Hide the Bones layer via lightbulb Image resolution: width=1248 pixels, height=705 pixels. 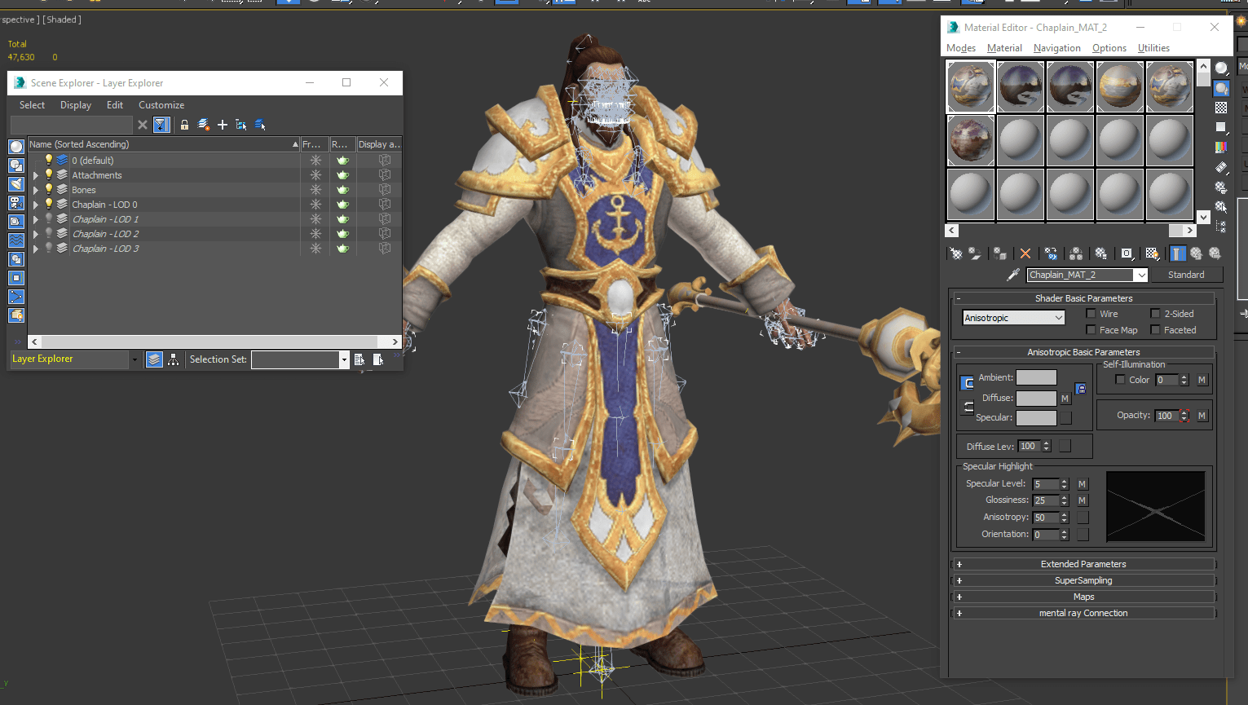(49, 190)
